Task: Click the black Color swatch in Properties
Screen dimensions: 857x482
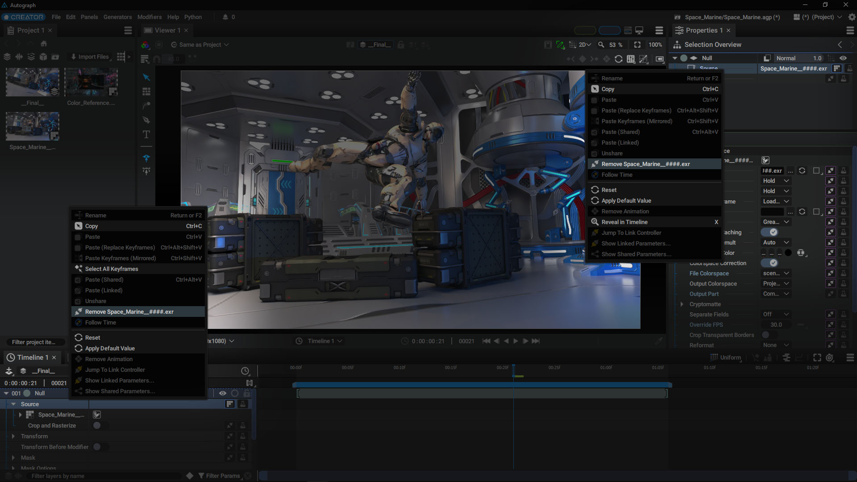Action: pos(788,253)
